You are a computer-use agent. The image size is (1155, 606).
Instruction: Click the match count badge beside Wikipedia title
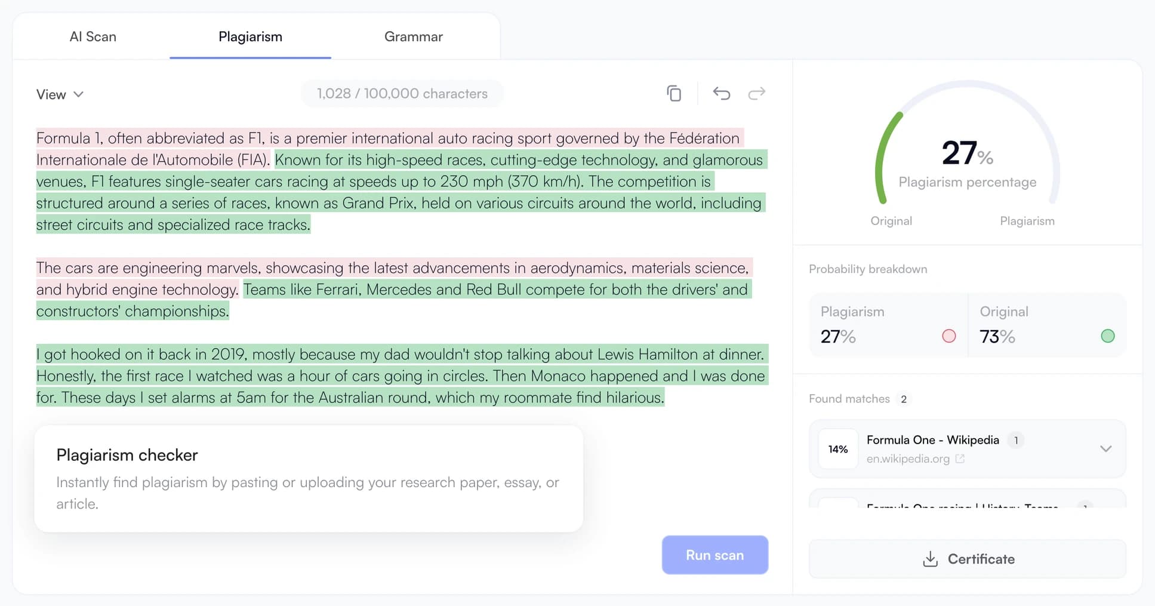click(x=1015, y=440)
